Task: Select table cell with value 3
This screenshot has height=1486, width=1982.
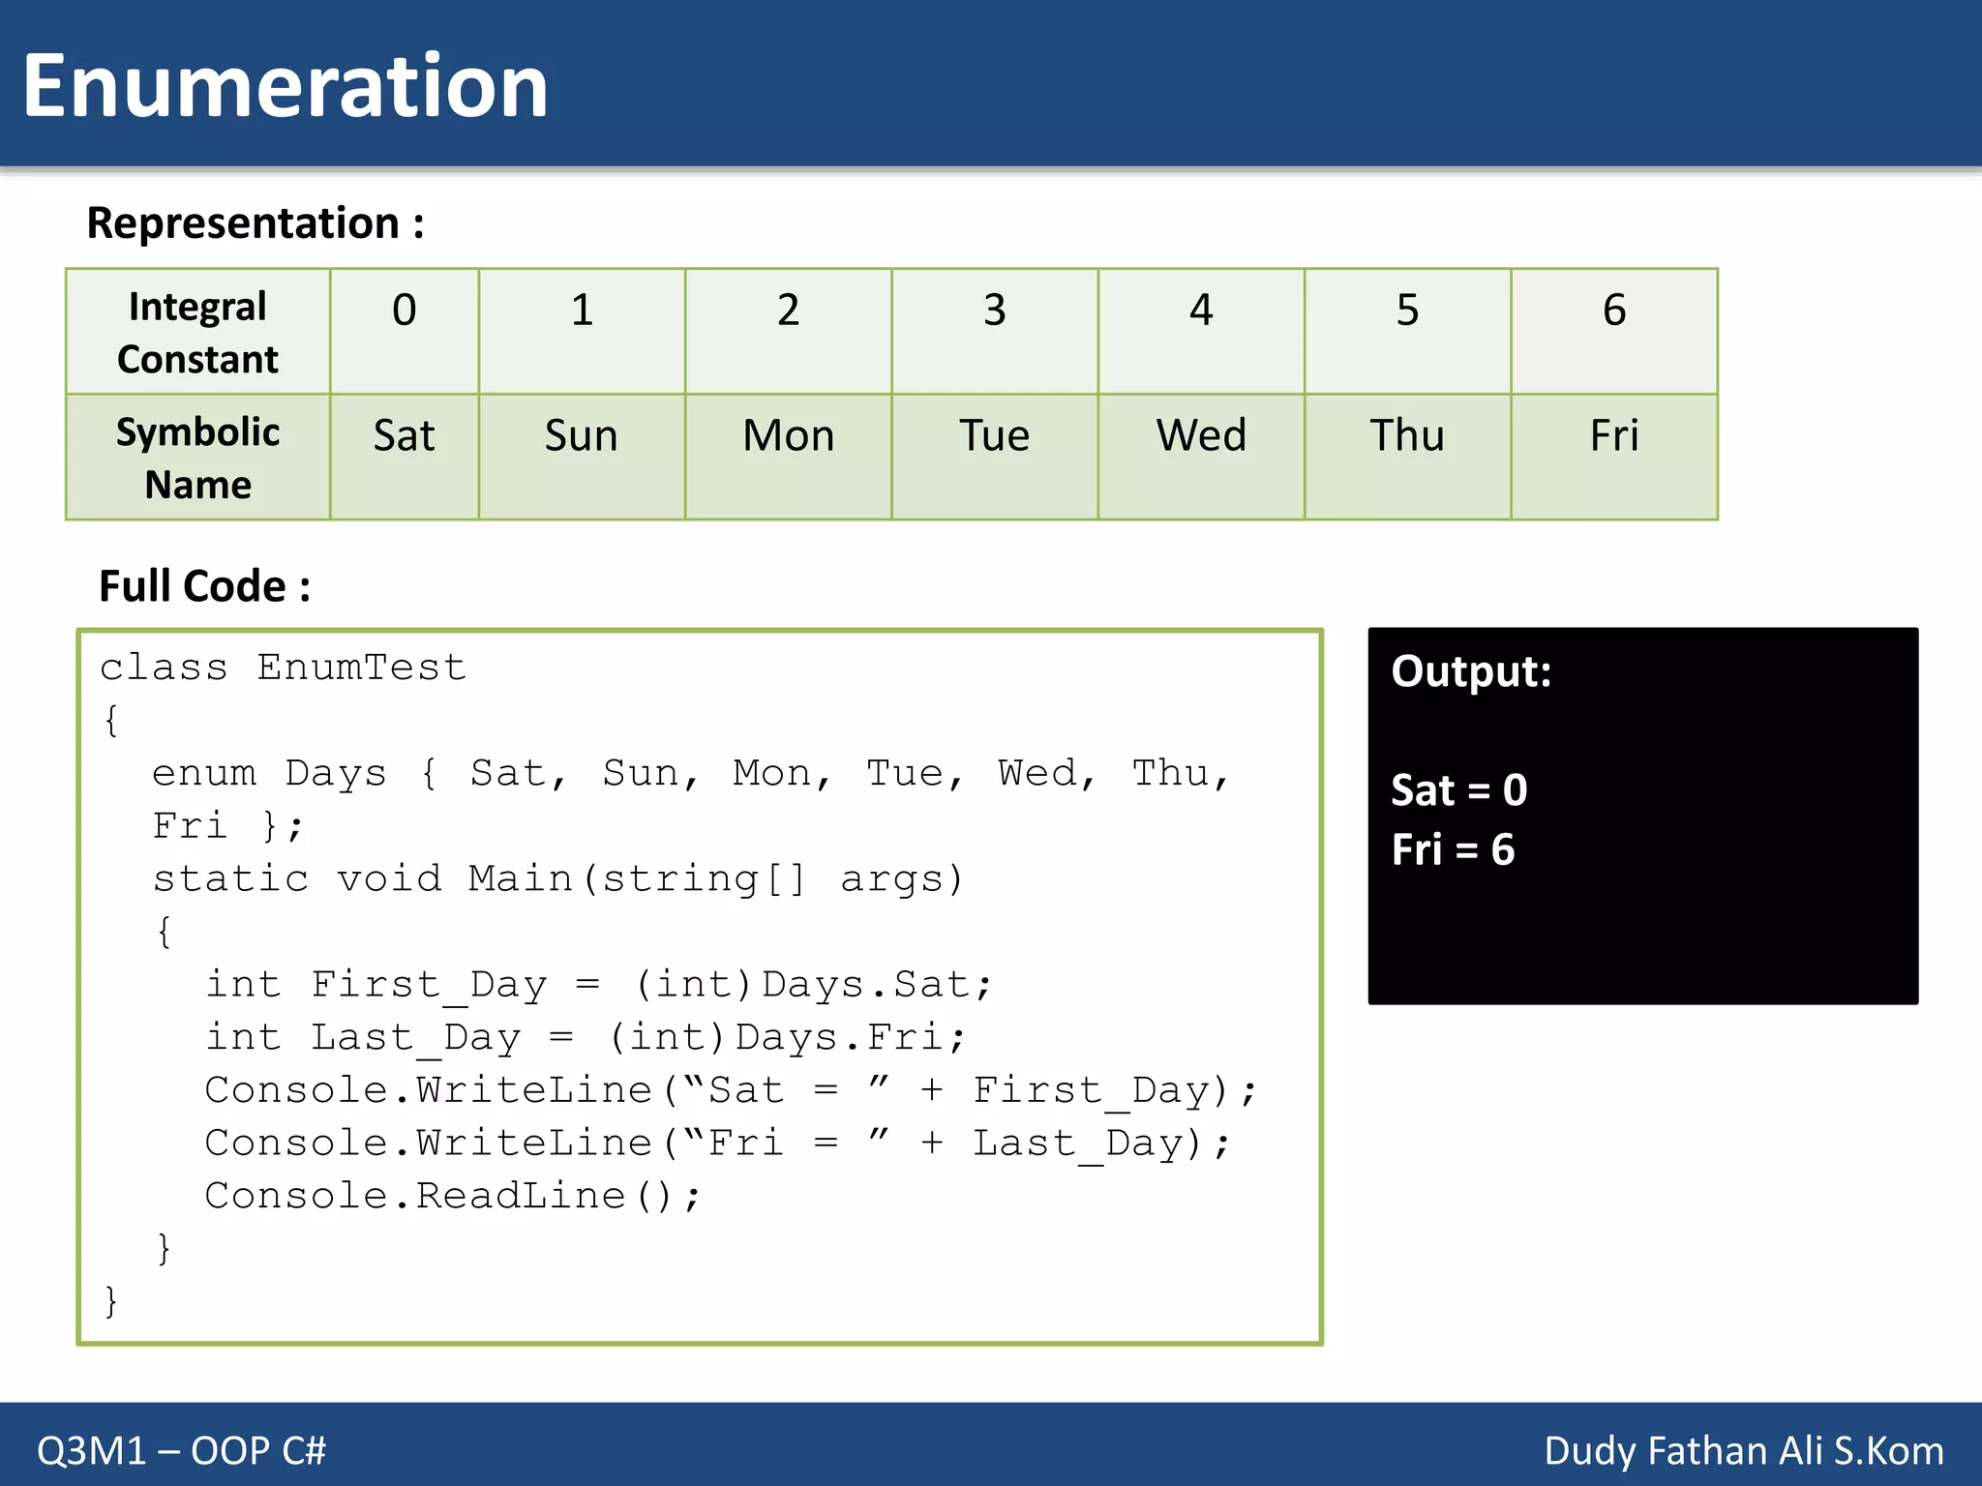Action: [x=995, y=332]
